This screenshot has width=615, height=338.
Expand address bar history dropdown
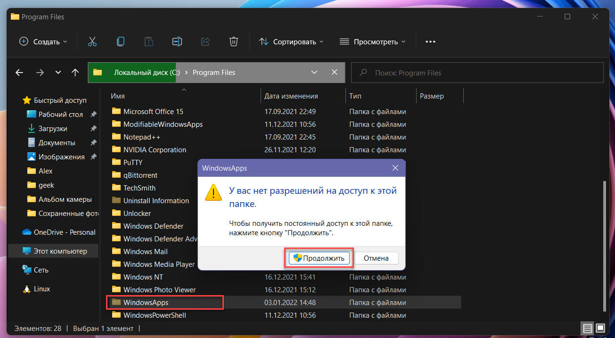314,73
